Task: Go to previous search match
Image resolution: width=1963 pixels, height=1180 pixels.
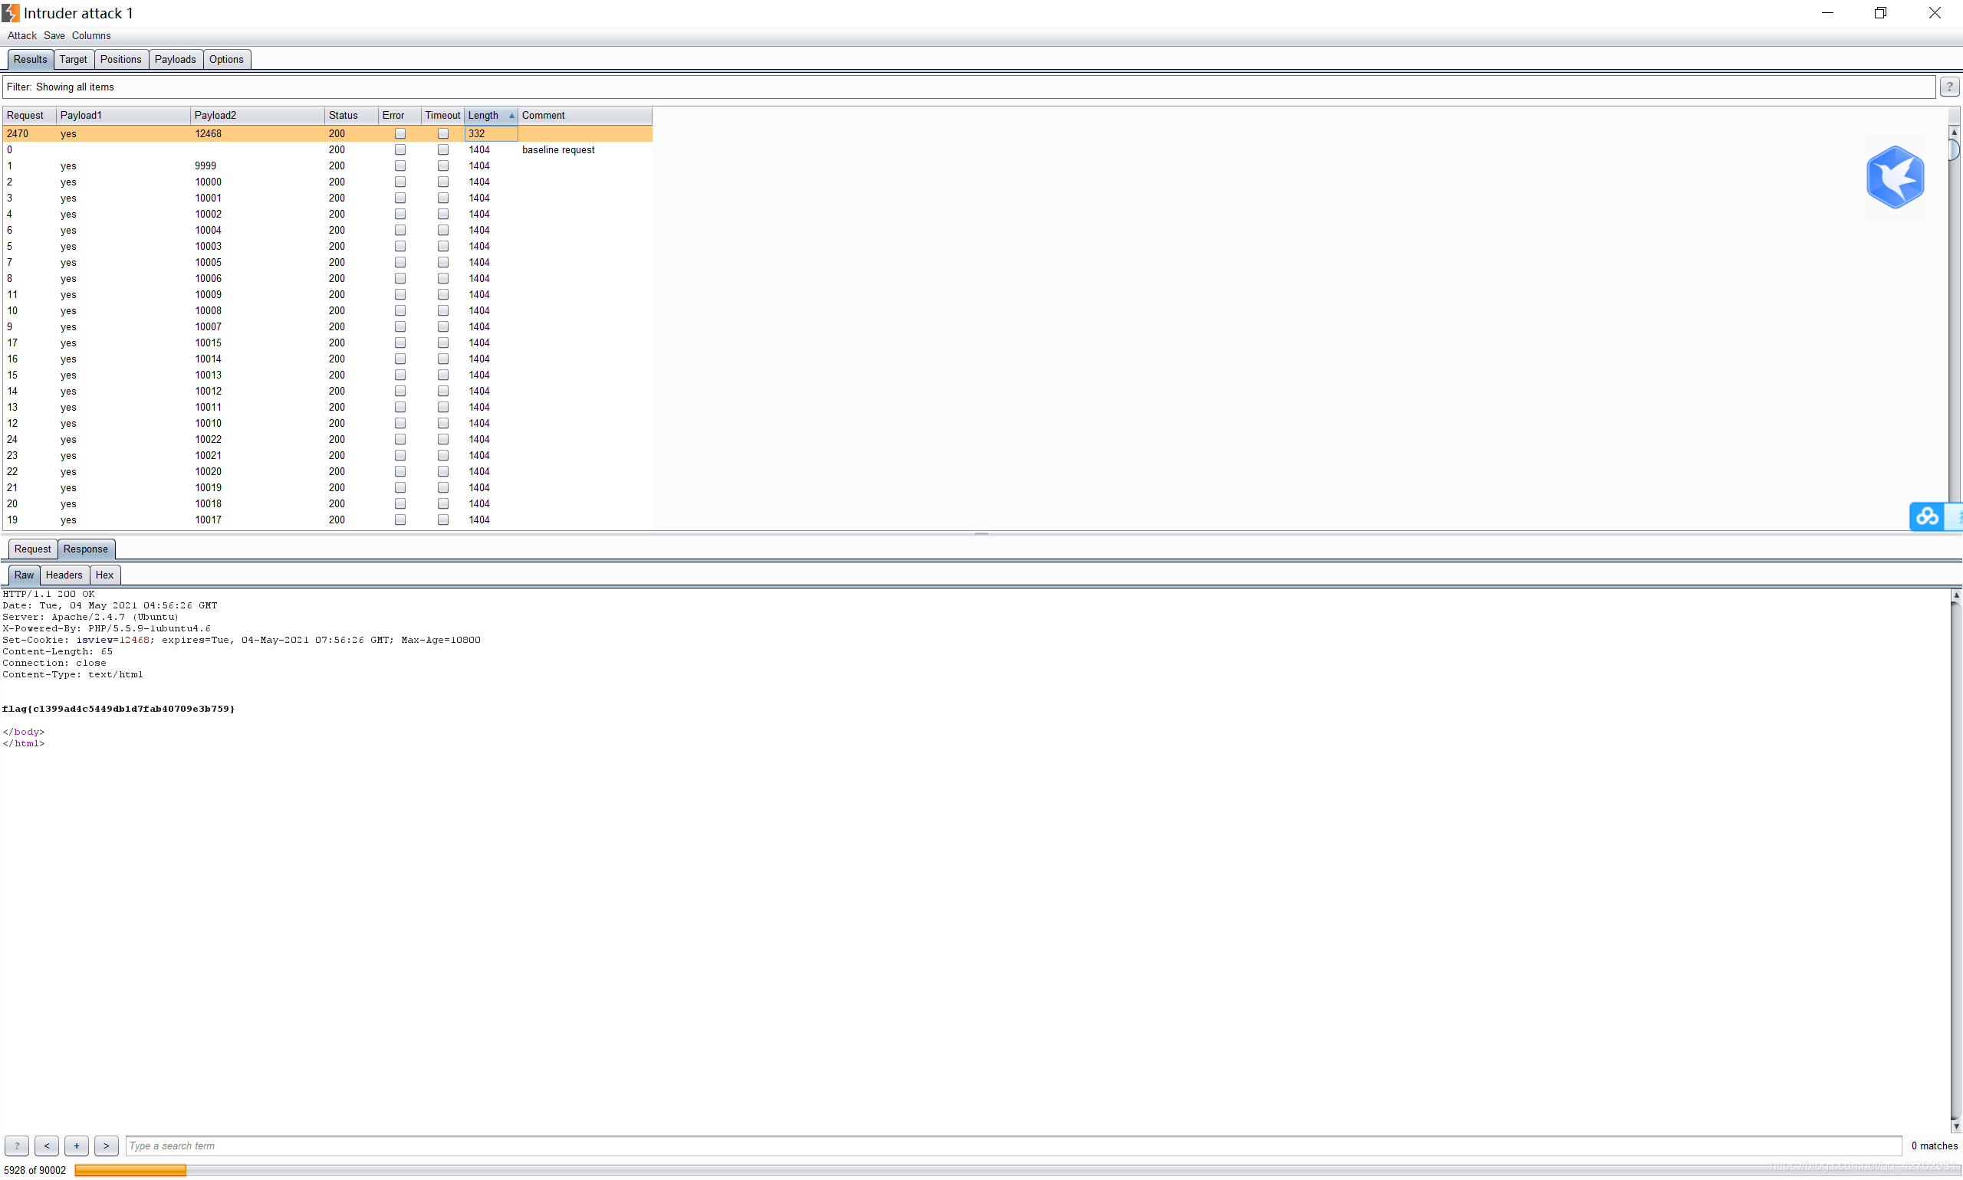Action: pyautogui.click(x=47, y=1146)
